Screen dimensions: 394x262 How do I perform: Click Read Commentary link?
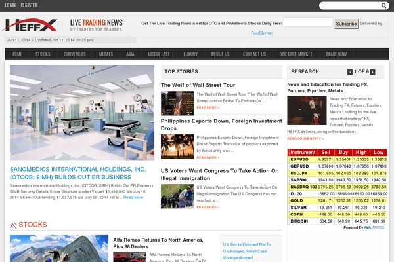(305, 138)
